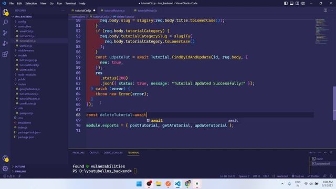Open the Run and Debug view

click(5, 43)
